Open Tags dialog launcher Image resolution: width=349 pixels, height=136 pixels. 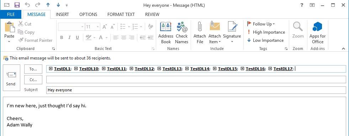point(286,49)
